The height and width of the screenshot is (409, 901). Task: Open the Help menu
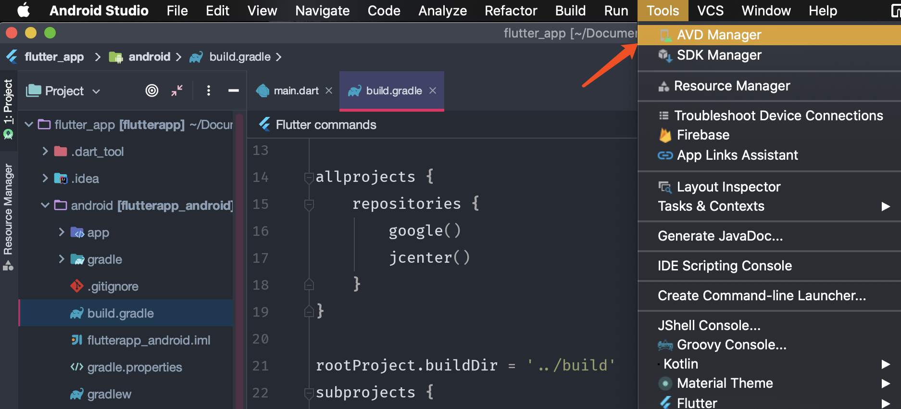823,11
